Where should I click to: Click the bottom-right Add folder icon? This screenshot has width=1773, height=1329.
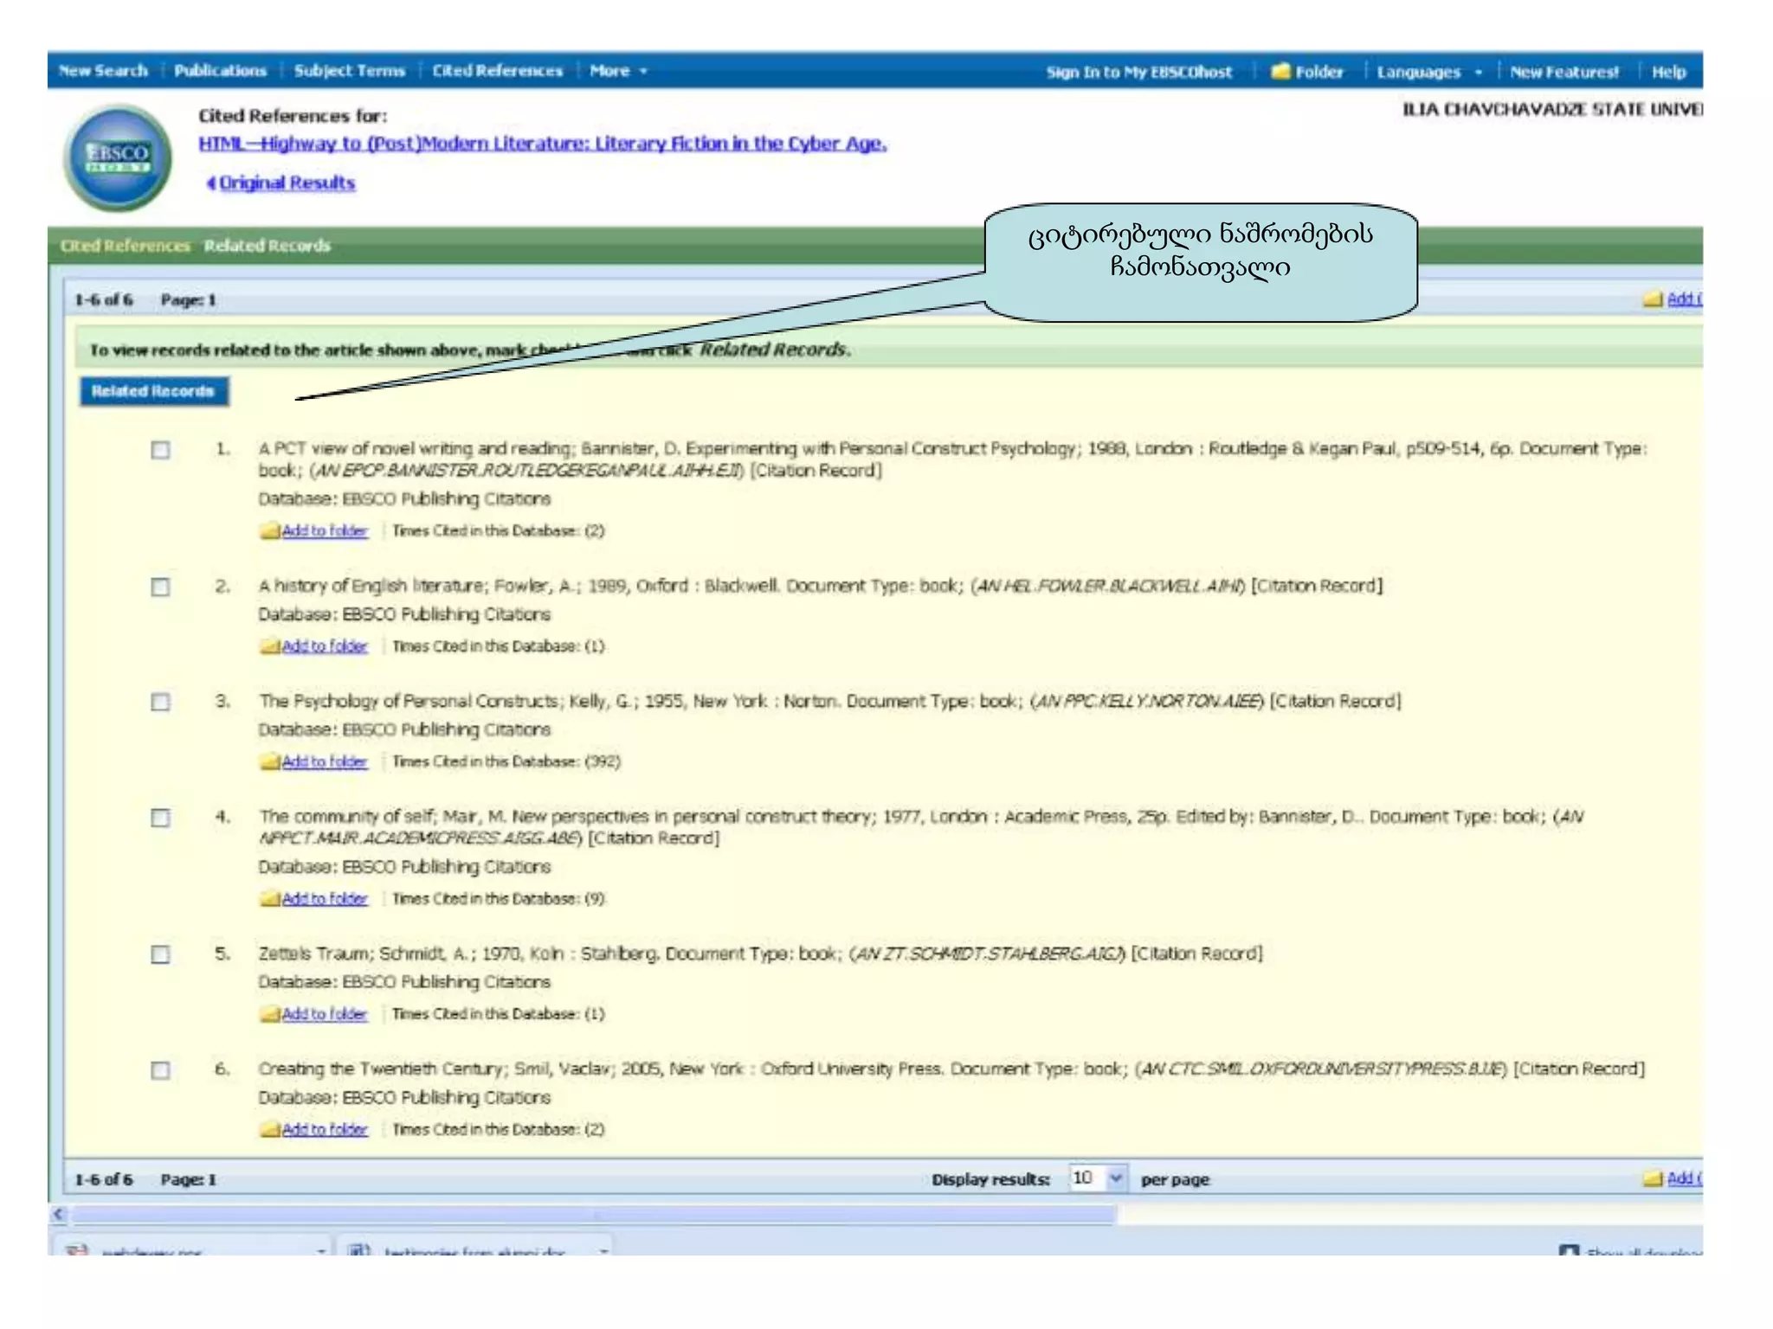click(x=1653, y=1178)
